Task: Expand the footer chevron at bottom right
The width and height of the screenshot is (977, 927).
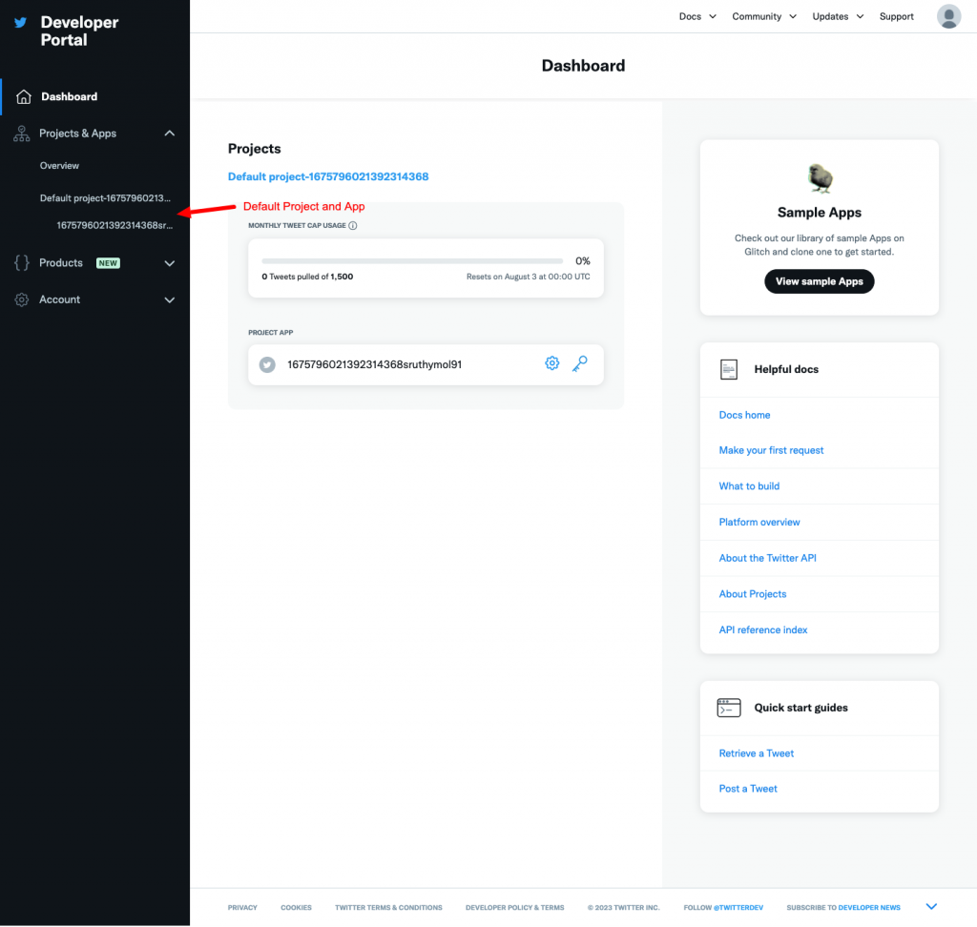Action: (931, 906)
